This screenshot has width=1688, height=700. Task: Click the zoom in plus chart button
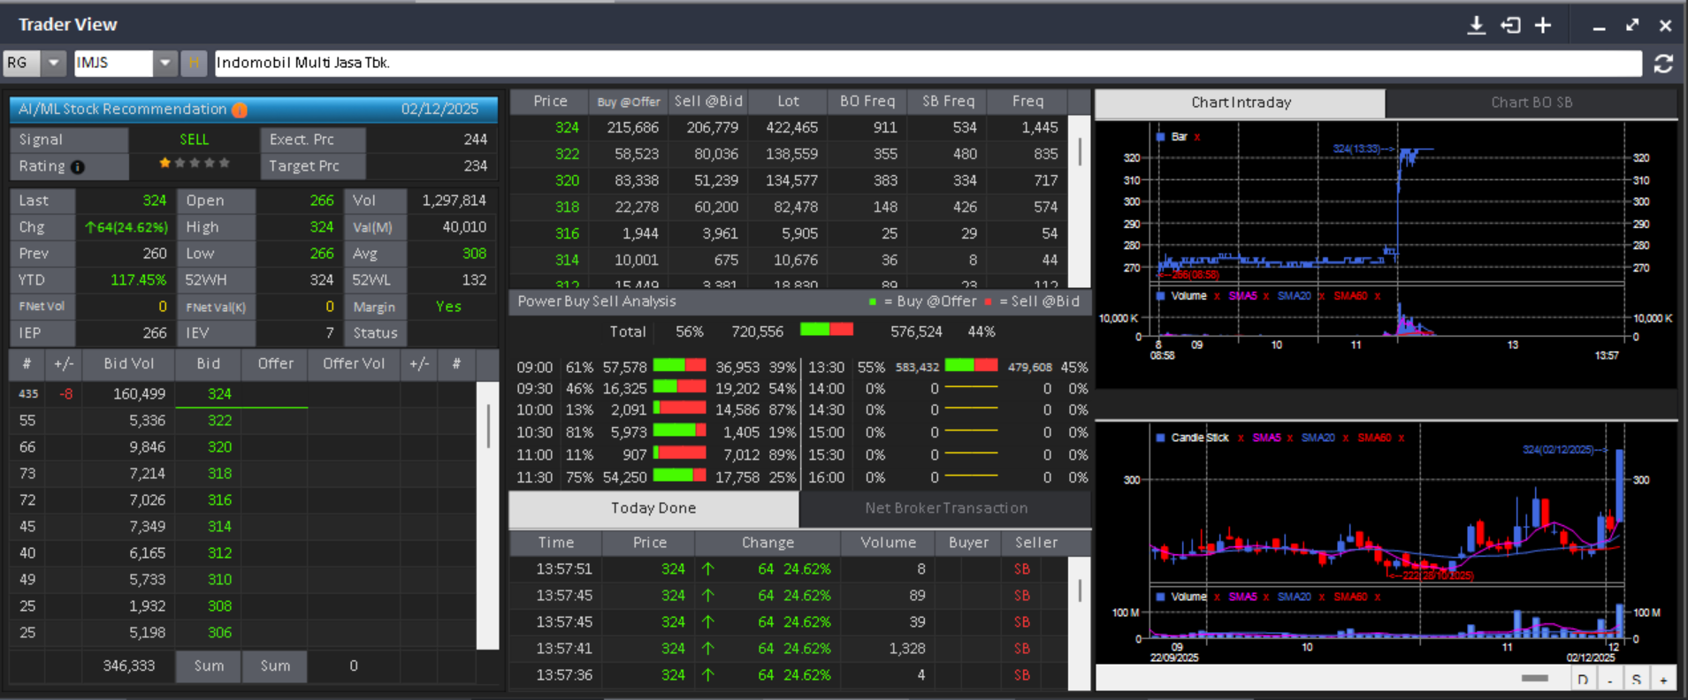tap(1663, 679)
